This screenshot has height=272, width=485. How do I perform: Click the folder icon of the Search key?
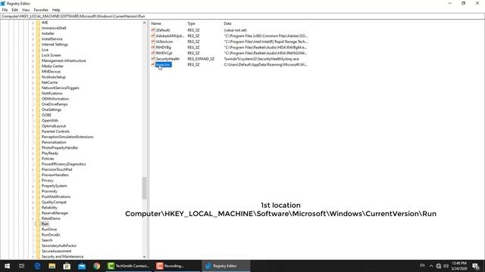click(38, 240)
